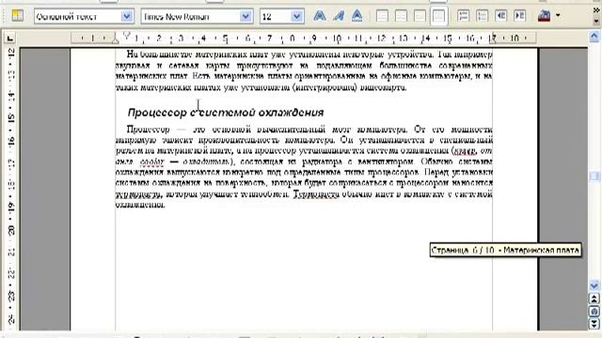Screen dimensions: 602x338
Task: Click number 20 on the vertical ruler
Action: pyautogui.click(x=10, y=230)
